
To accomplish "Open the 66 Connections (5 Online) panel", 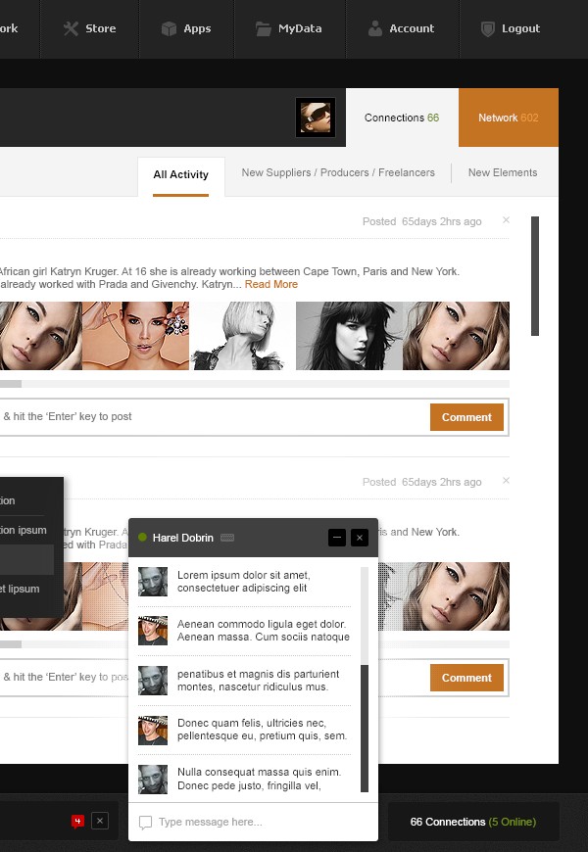I will pos(473,822).
